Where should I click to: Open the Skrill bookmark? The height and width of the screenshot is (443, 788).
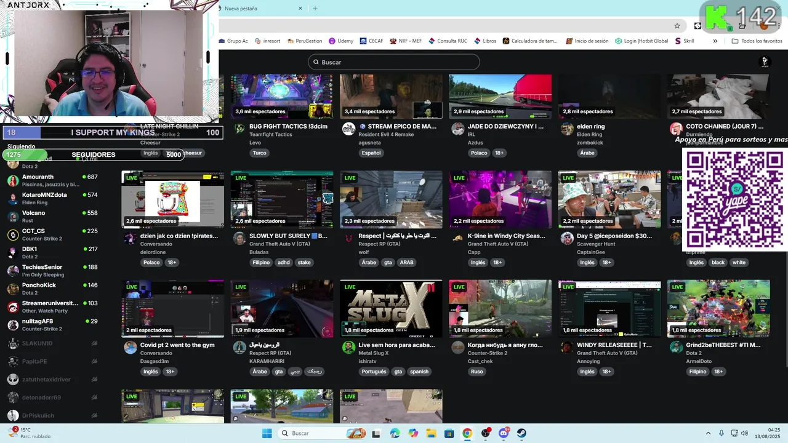tap(685, 41)
